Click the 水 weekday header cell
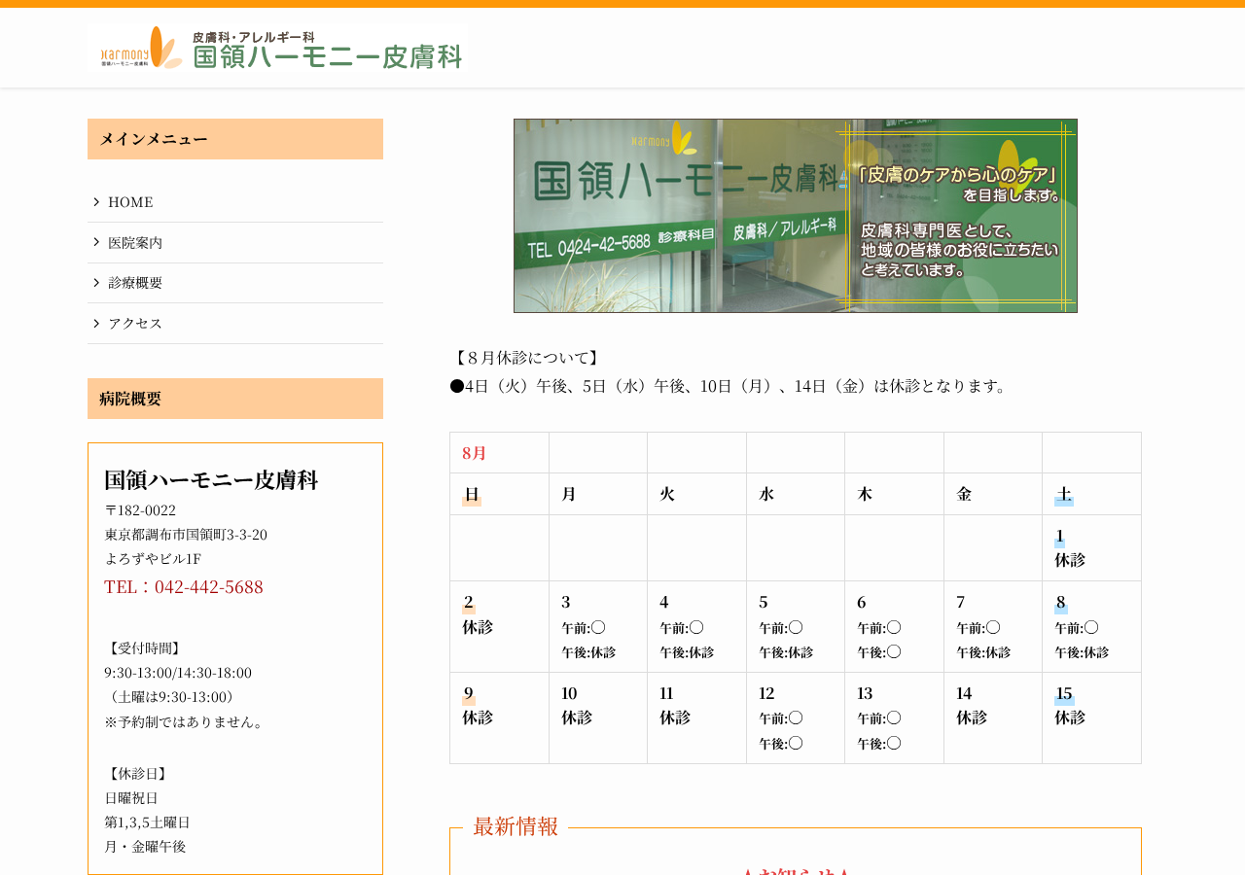Image resolution: width=1245 pixels, height=875 pixels. [x=796, y=494]
